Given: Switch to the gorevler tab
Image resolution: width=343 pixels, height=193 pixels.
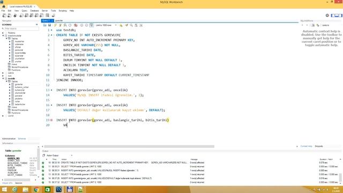Looking at the screenshot, I should point(59,20).
